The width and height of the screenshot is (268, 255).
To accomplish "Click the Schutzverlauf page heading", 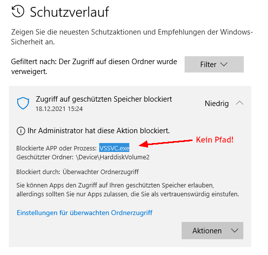I will pyautogui.click(x=70, y=12).
